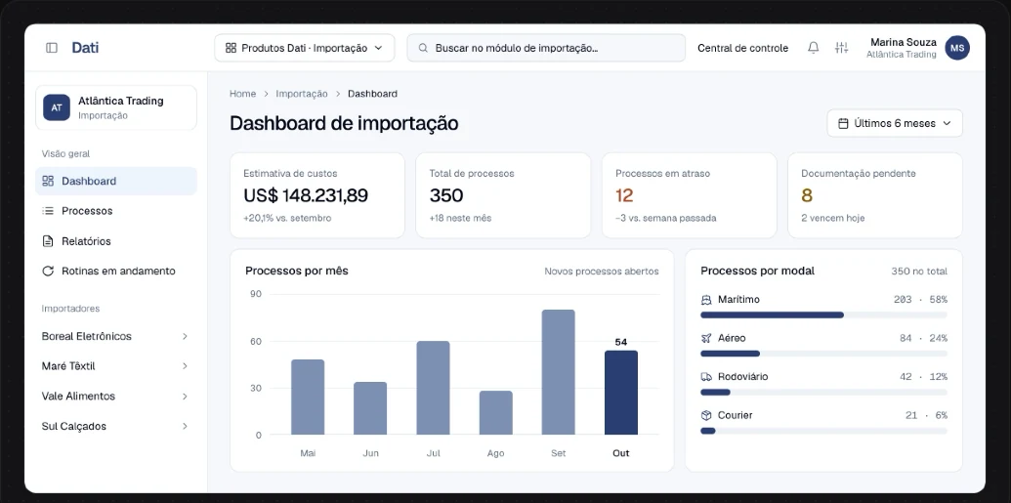Toggle the sidebar panel icon

coord(52,48)
